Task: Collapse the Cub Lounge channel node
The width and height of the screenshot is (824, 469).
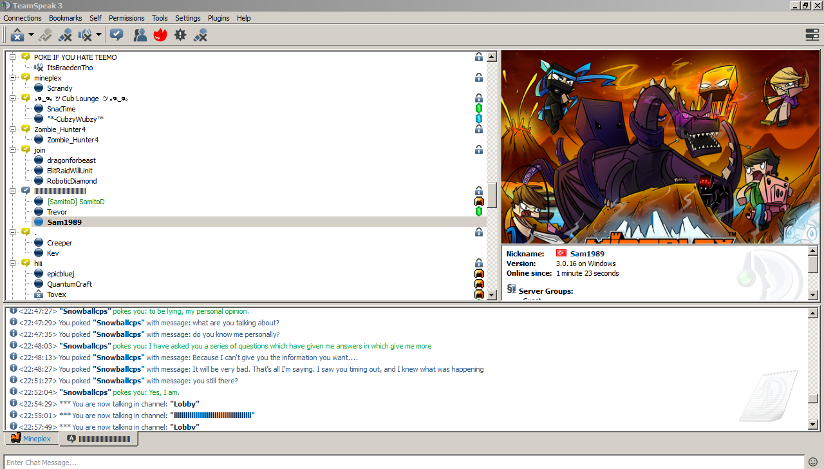Action: pyautogui.click(x=12, y=99)
